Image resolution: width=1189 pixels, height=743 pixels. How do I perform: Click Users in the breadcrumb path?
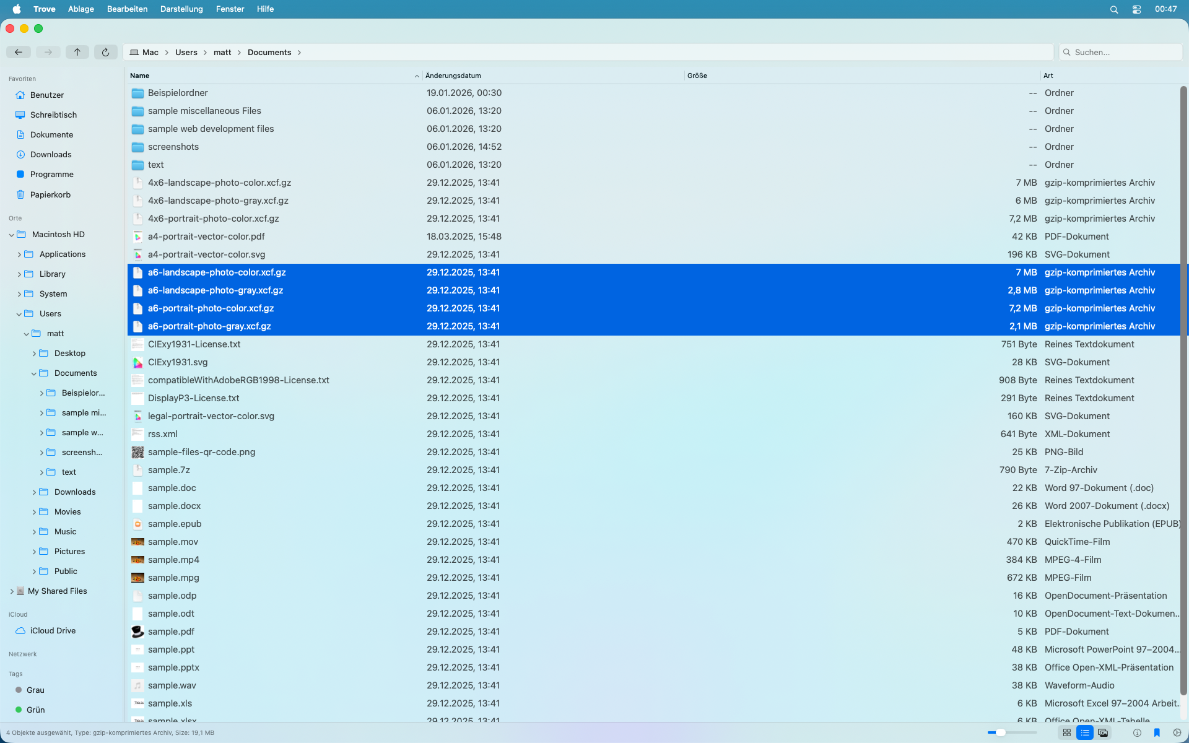click(186, 52)
